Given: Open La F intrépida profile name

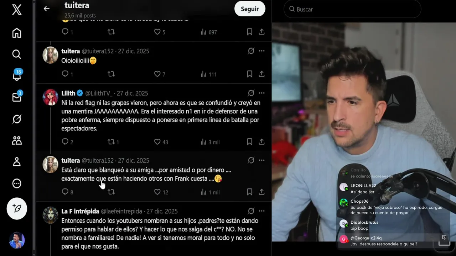Looking at the screenshot, I should (80, 211).
